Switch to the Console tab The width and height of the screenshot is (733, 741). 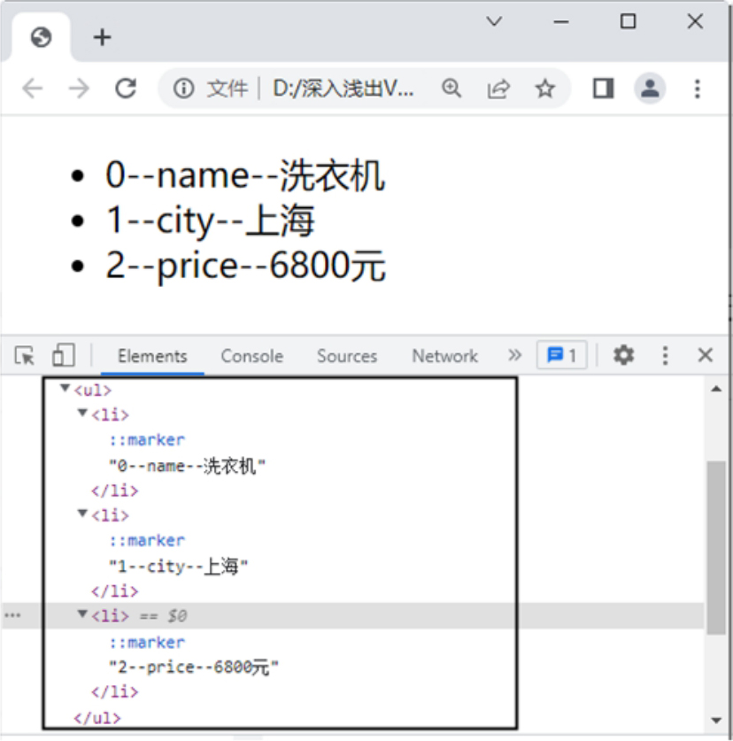251,356
